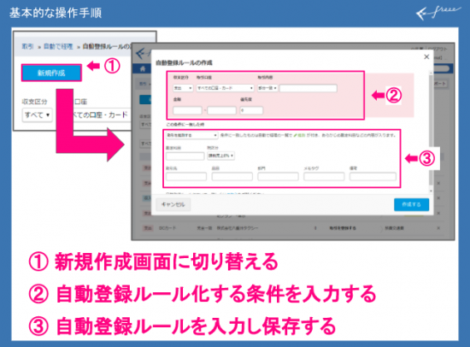This screenshot has height=347, width=470.
Task: Click the minimum 金額 input field
Action: (x=187, y=110)
